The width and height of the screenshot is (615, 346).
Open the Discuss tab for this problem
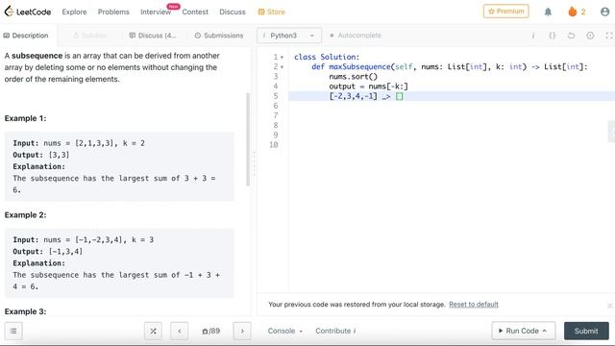153,36
